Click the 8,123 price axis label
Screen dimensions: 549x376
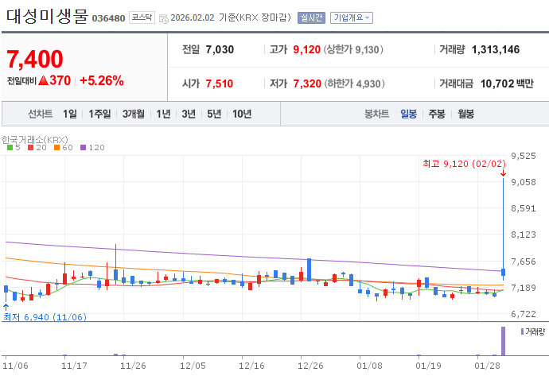click(x=524, y=235)
